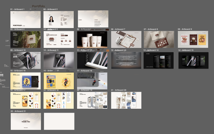
Task: Click the "13 - Artboard 14" label
Action: point(151,50)
